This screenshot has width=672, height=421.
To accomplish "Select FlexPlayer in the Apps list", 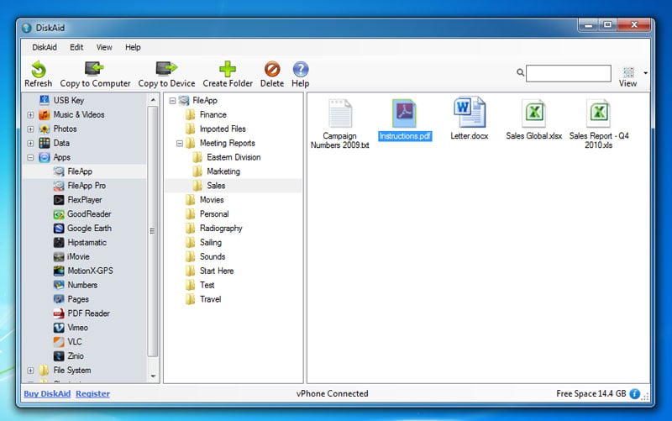I will click(77, 200).
